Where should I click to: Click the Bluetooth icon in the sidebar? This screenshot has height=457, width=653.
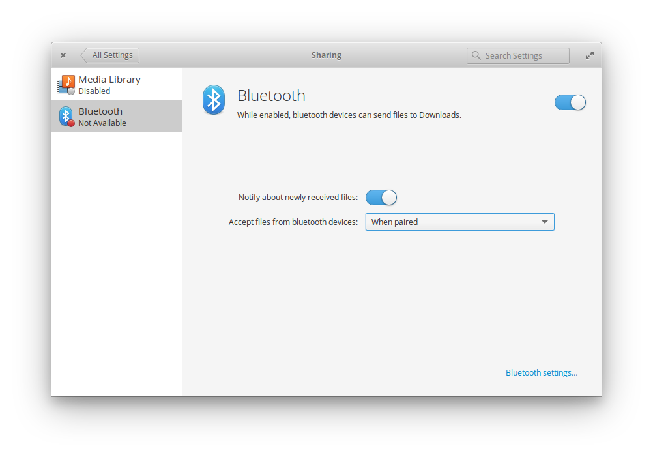coord(66,117)
